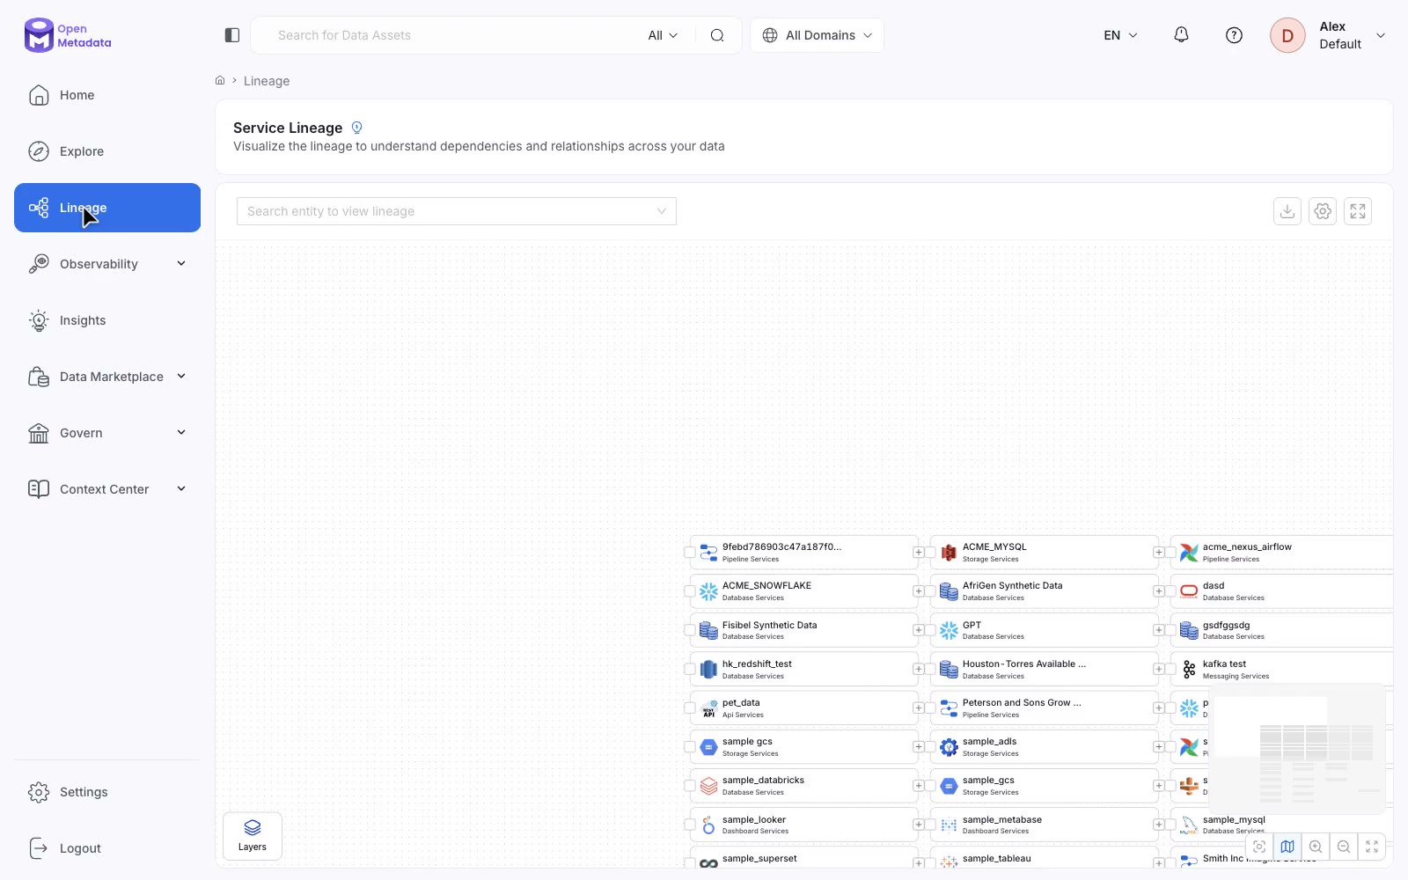Click the Lineage breadcrumb link
Viewport: 1408px width, 880px height.
267,81
